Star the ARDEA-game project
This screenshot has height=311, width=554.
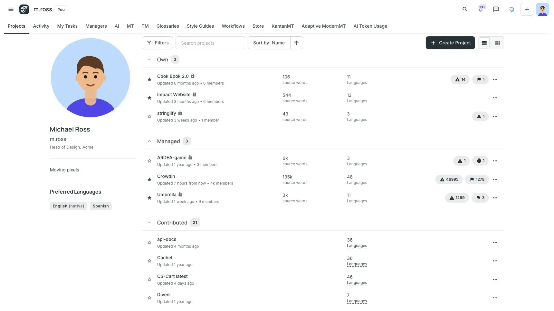coord(149,161)
